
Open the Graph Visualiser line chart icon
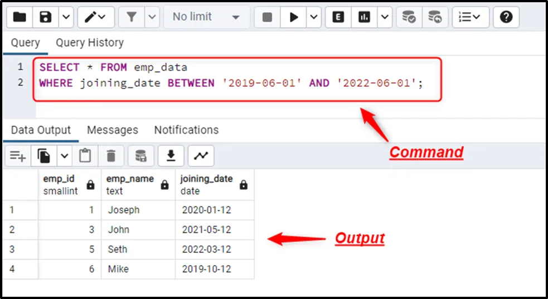(201, 156)
